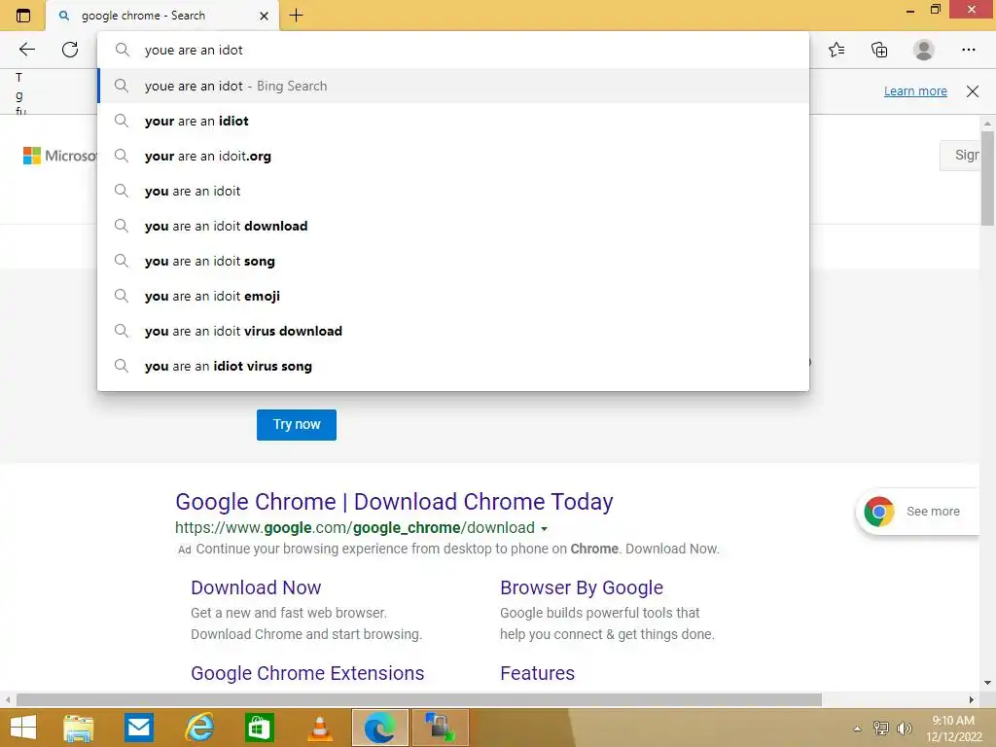Click the Chrome logo in the See more card

pyautogui.click(x=879, y=512)
